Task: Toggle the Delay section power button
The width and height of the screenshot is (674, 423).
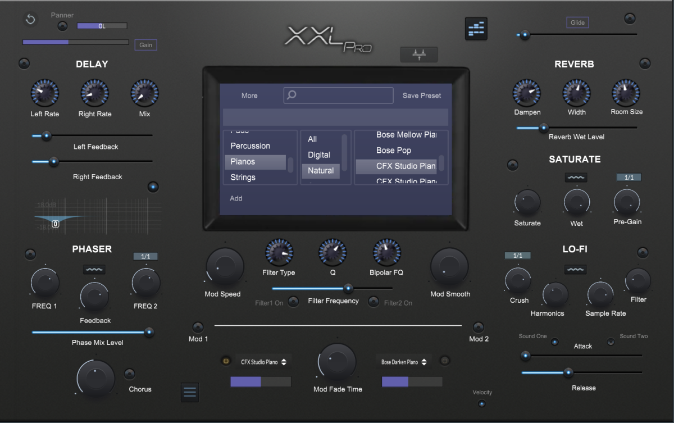Action: tap(24, 63)
